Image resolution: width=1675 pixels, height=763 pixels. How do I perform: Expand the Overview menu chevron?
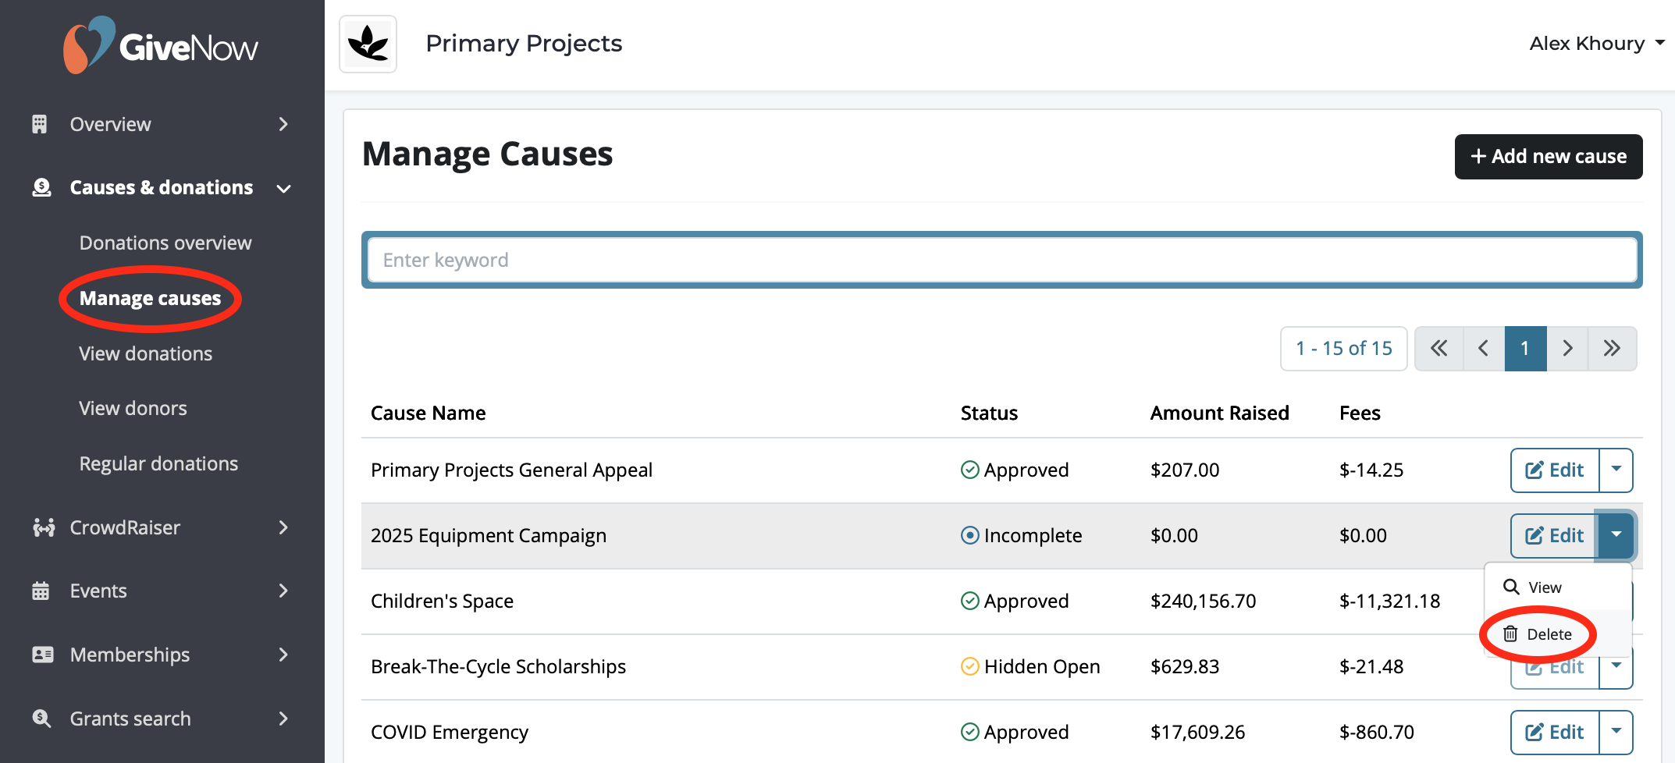pyautogui.click(x=283, y=124)
